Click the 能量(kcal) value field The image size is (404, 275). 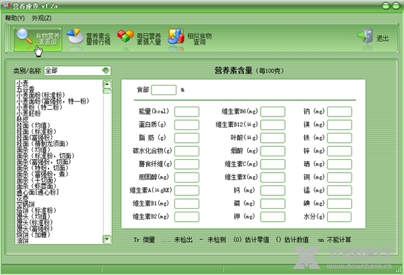point(187,112)
